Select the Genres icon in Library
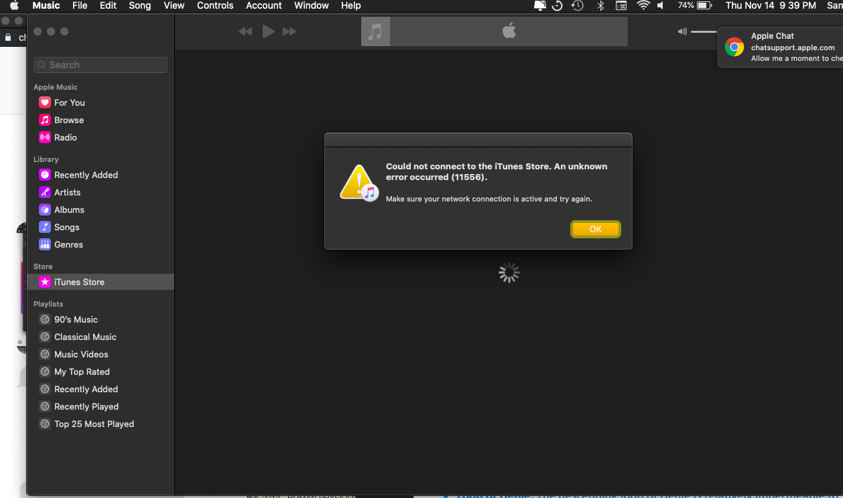The height and width of the screenshot is (498, 843). pos(45,244)
